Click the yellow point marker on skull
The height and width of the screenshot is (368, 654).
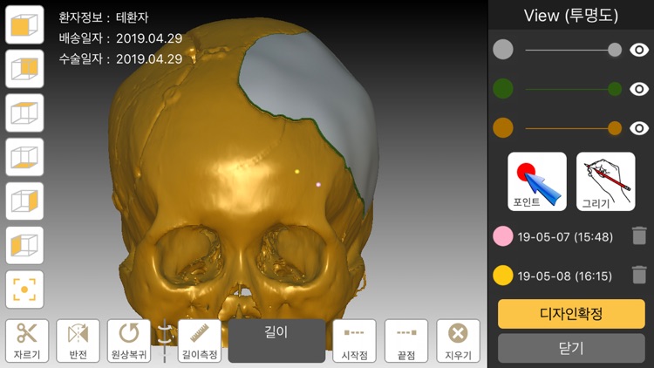tap(297, 172)
